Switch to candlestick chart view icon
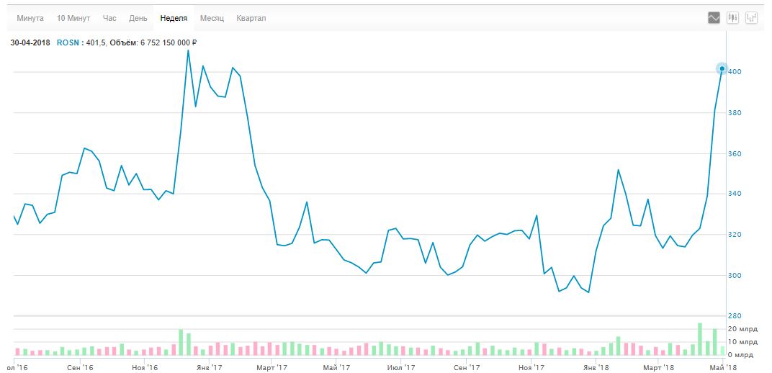The width and height of the screenshot is (772, 373). coord(734,18)
